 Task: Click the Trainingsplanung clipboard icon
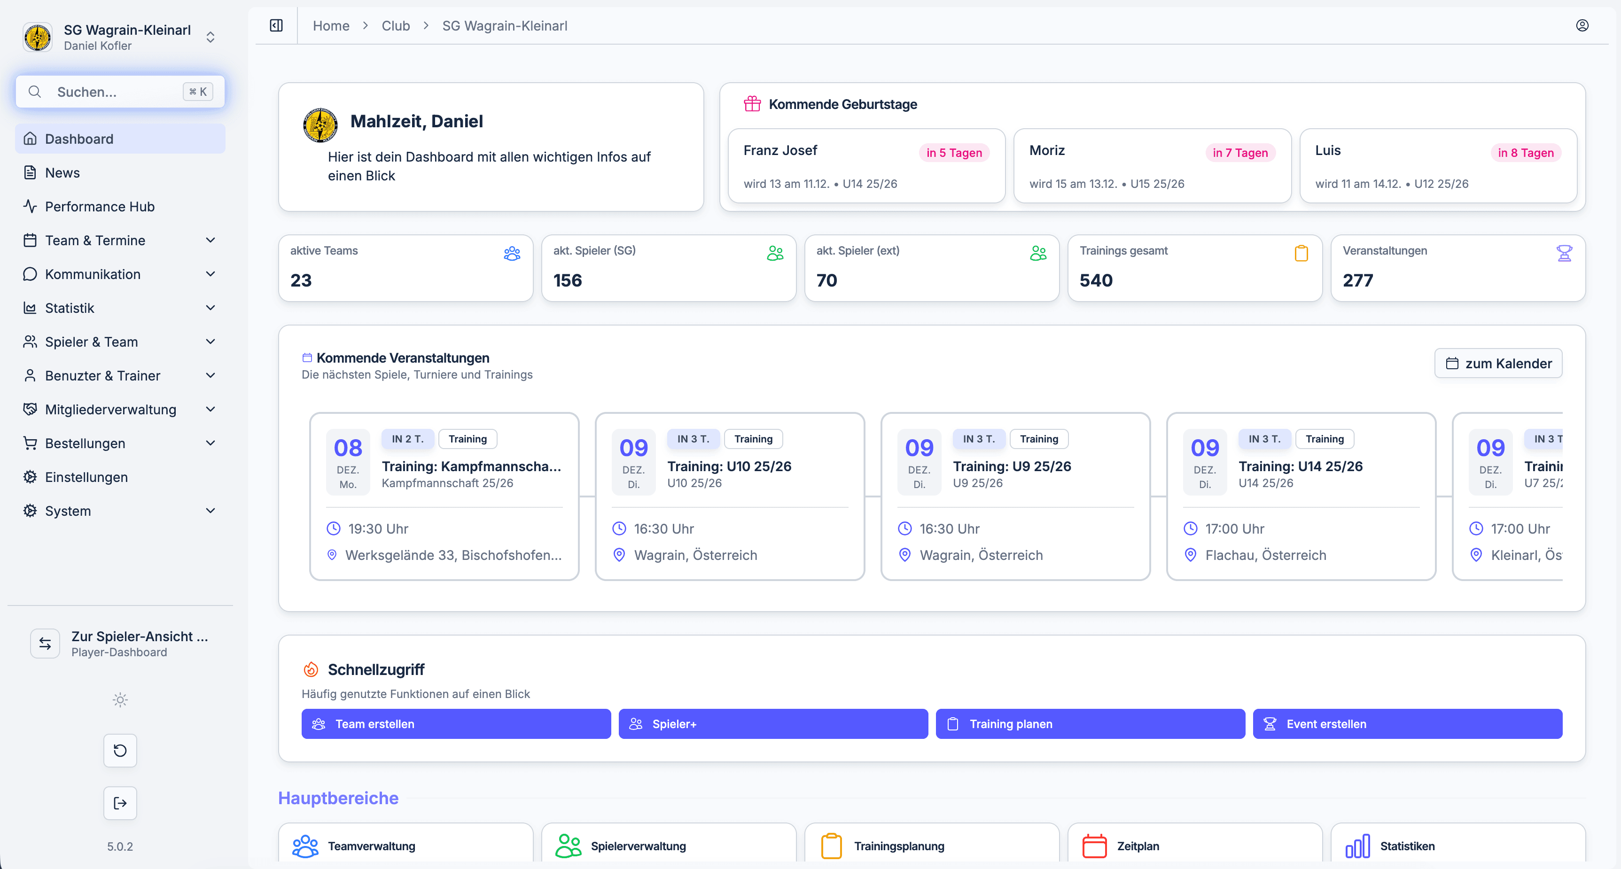pyautogui.click(x=831, y=846)
